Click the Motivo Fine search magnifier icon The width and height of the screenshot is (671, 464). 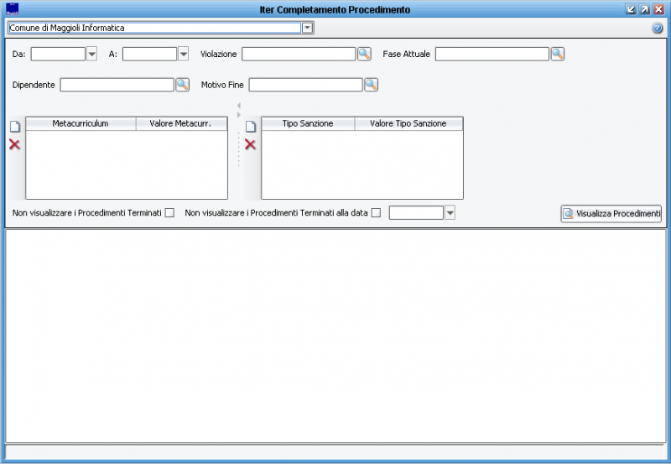click(x=371, y=85)
